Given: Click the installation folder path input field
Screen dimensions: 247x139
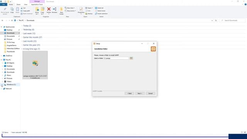Looking at the screenshot, I should click(116, 58).
